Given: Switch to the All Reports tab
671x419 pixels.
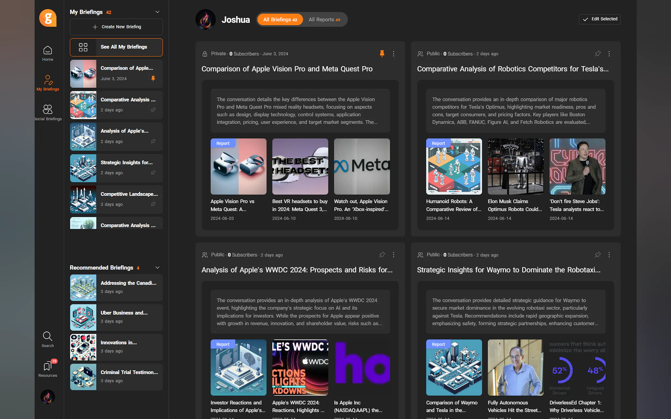Looking at the screenshot, I should click(324, 20).
